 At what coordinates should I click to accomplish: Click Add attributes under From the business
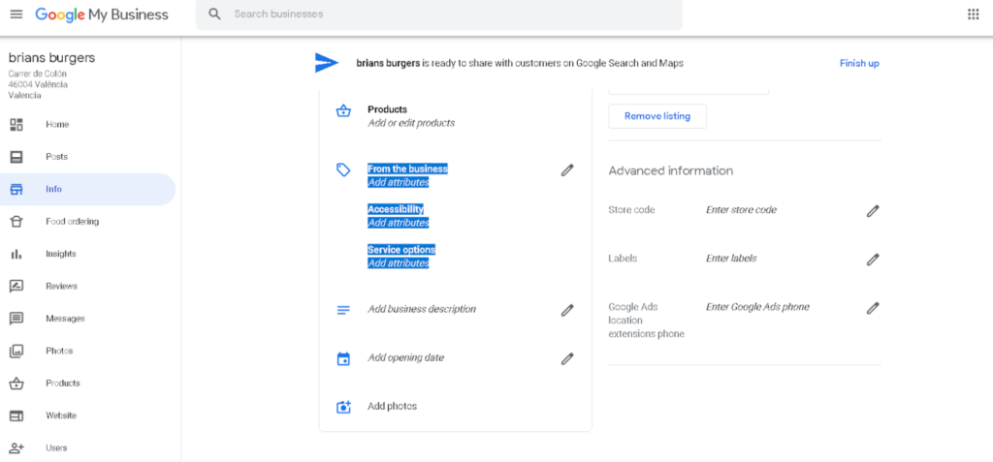point(399,183)
